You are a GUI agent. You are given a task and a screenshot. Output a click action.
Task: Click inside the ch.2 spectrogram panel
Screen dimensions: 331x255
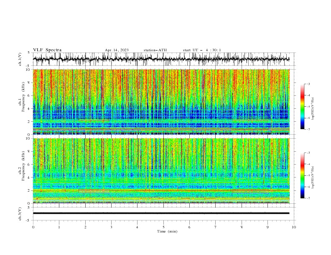(x=161, y=171)
